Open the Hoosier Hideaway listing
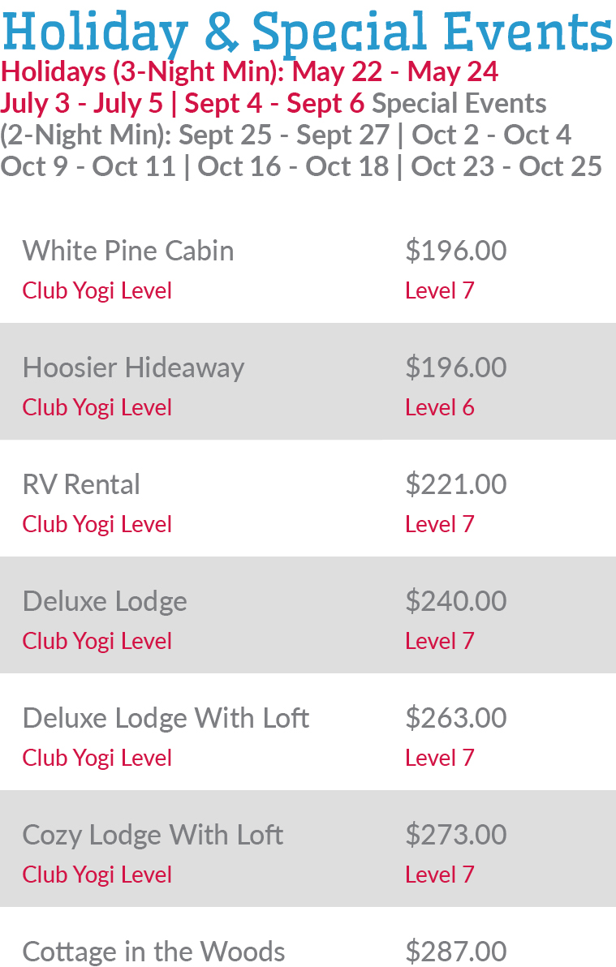 [x=133, y=367]
